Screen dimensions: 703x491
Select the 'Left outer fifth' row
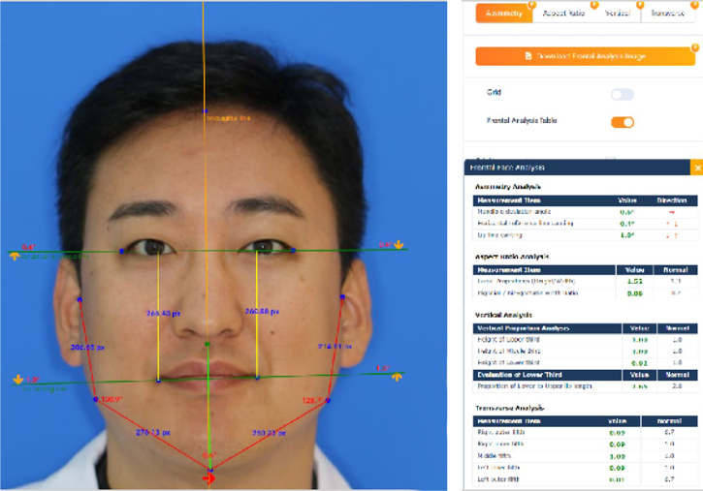[x=585, y=479]
